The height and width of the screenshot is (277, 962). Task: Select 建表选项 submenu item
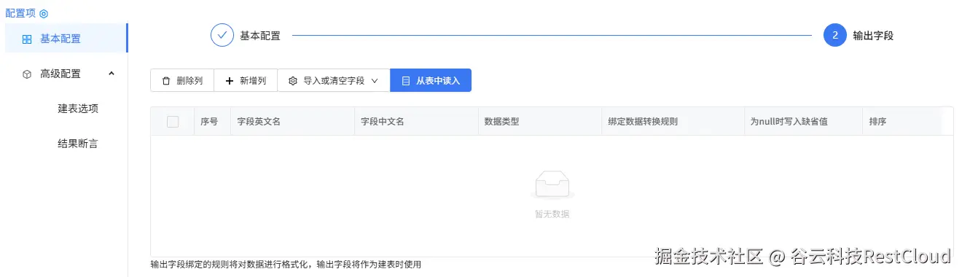pyautogui.click(x=78, y=109)
